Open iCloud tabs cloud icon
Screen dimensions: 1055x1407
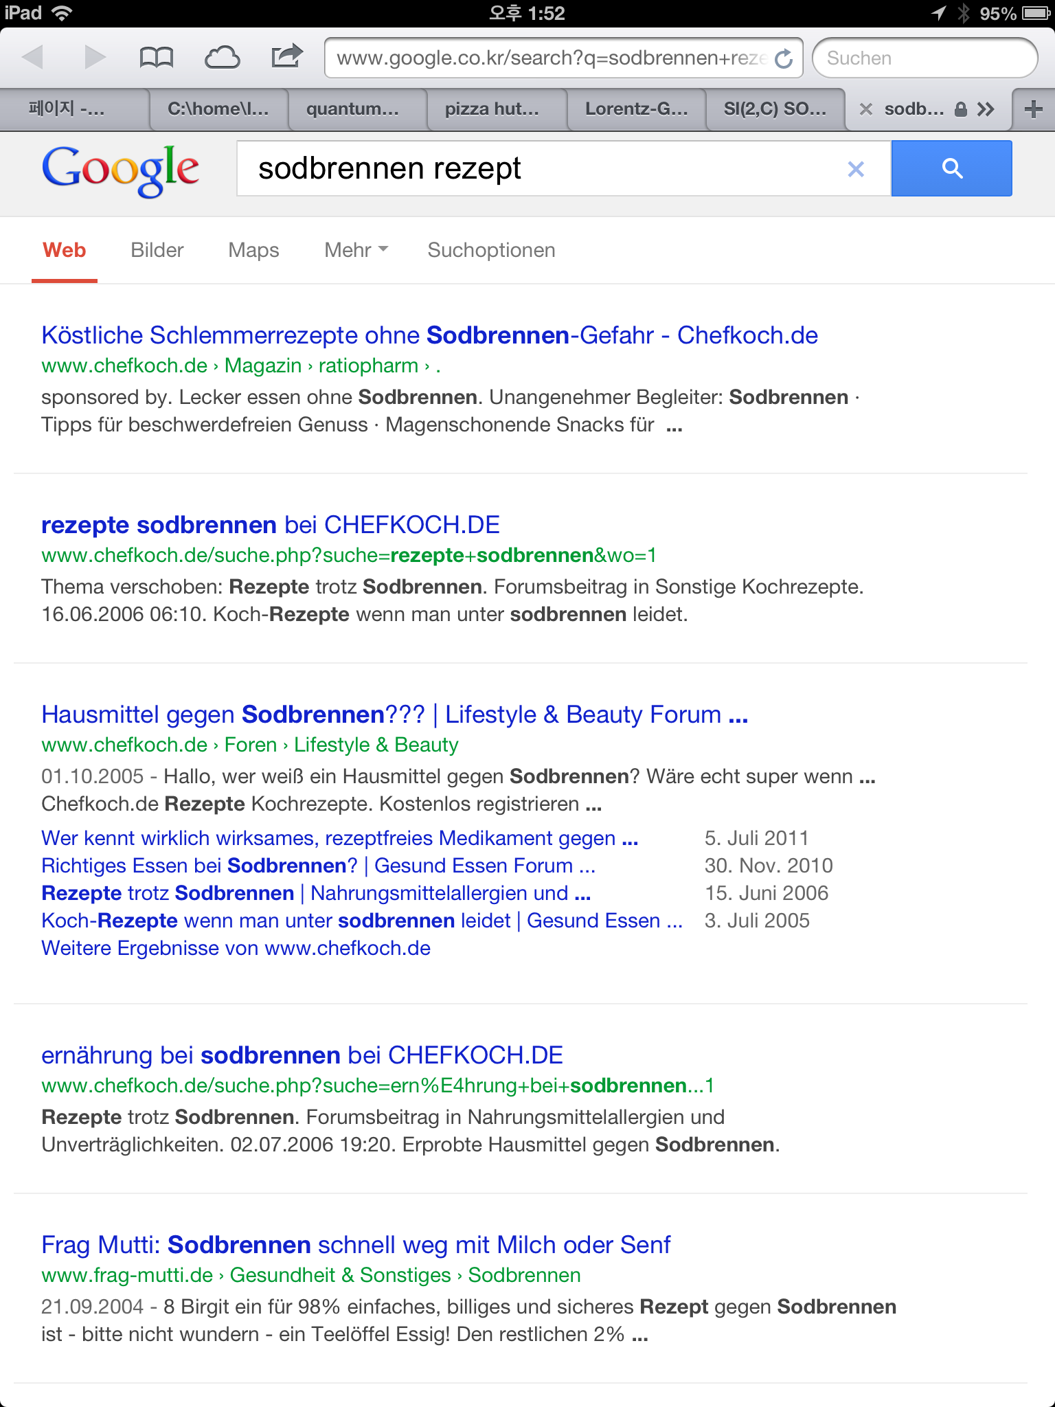tap(222, 58)
